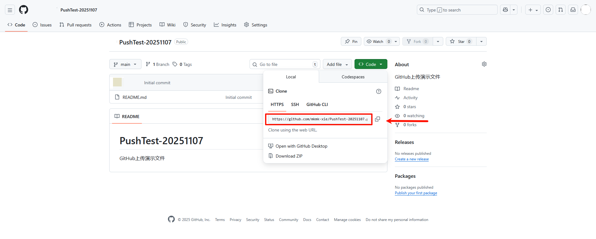View the 0 Tags link

[x=182, y=64]
